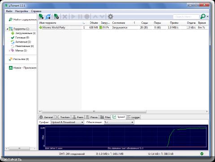The height and width of the screenshot is (162, 215).
Task: Click the torrent list right scroll arrow
Action: point(207,111)
